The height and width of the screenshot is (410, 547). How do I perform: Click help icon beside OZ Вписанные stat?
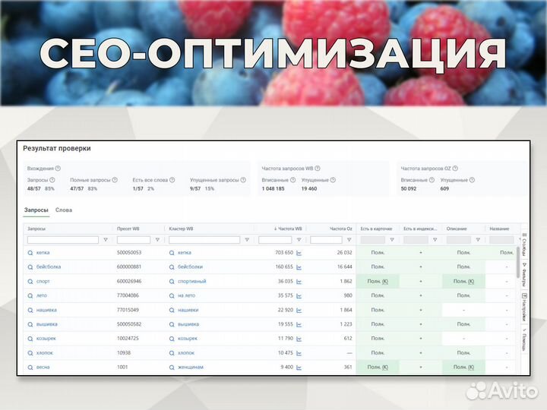pos(432,180)
